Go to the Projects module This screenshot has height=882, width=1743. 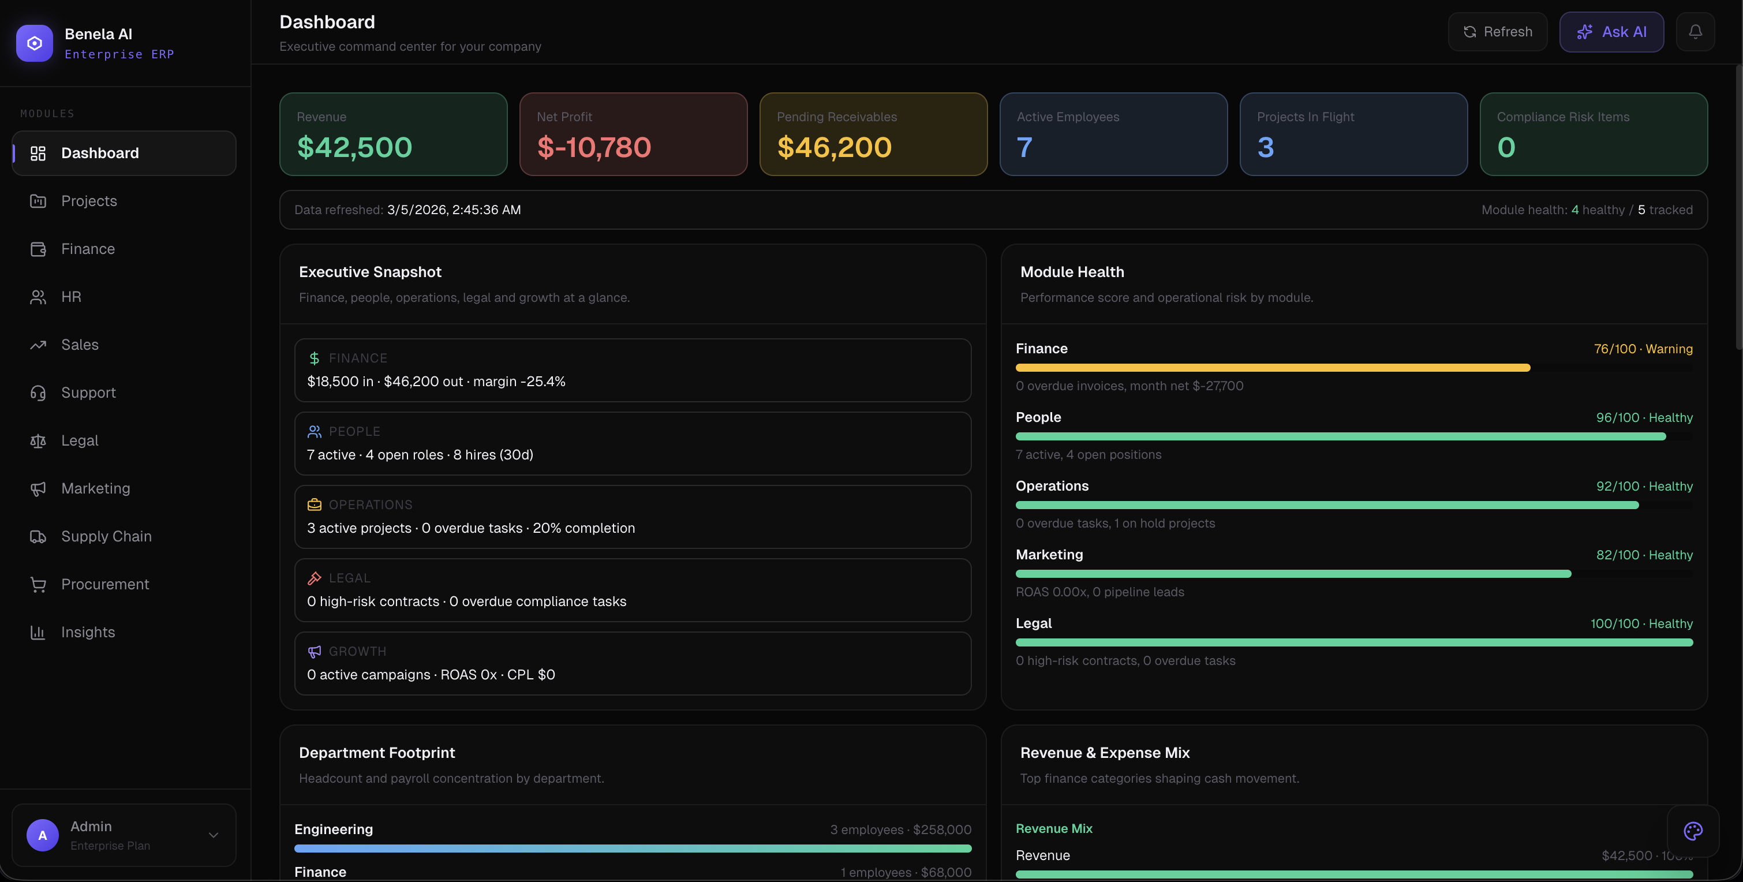pyautogui.click(x=89, y=201)
